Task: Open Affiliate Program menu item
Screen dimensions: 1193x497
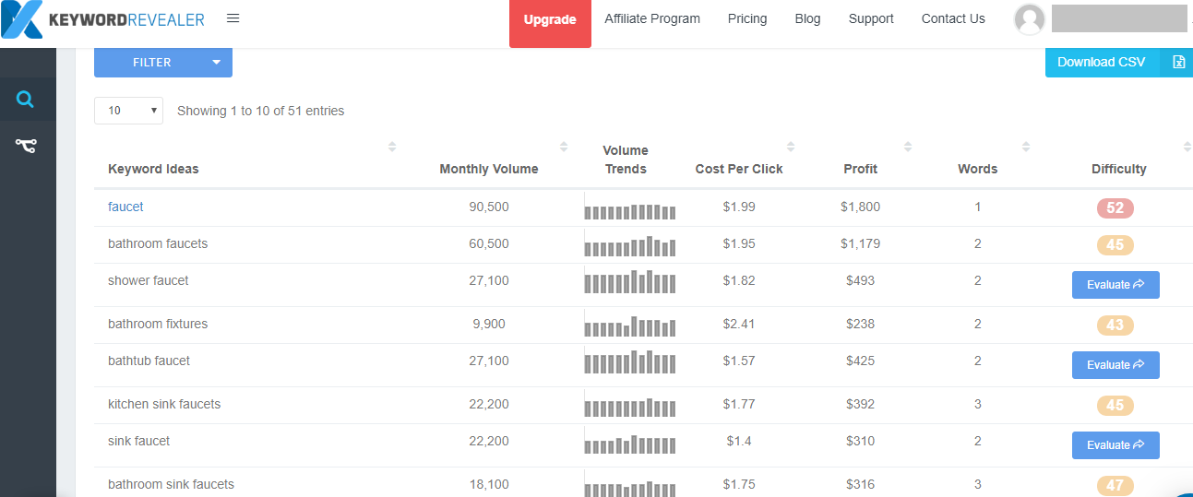Action: (x=652, y=18)
